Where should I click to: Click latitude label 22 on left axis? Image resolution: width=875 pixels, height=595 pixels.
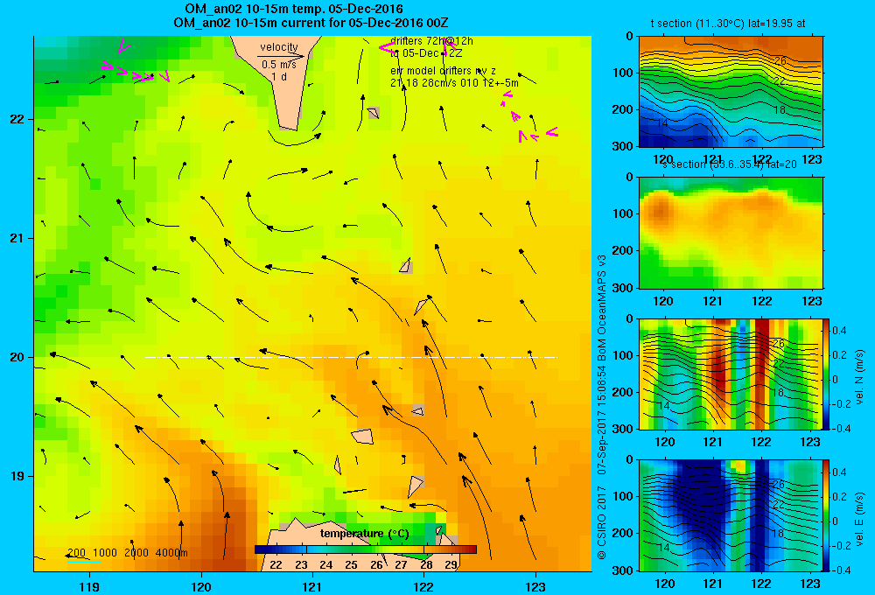pyautogui.click(x=17, y=119)
